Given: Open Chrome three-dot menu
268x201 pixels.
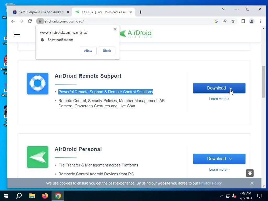Looking at the screenshot, I should point(260,21).
